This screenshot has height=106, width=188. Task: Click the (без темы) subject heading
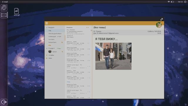[x=100, y=27]
